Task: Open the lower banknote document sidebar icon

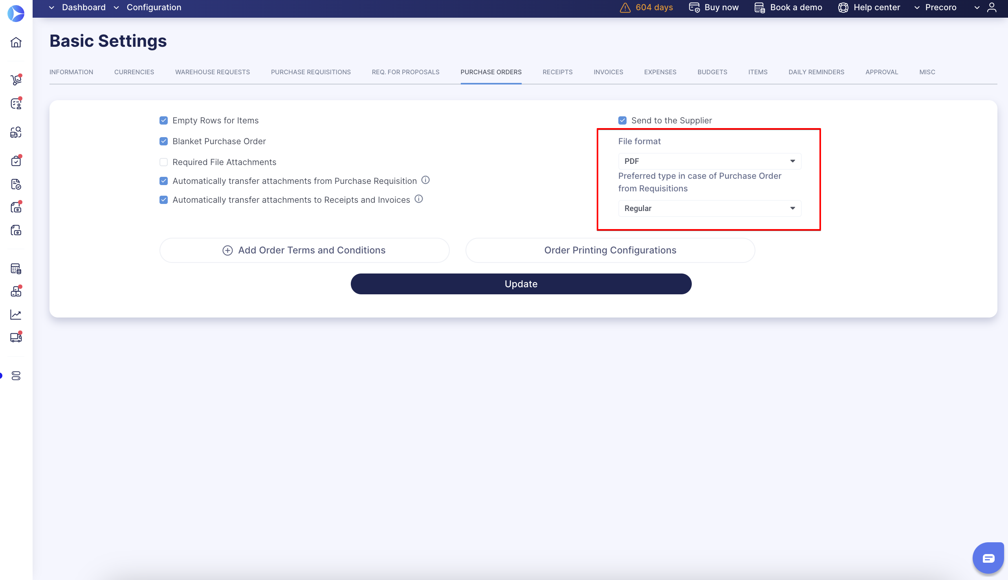Action: 16,230
